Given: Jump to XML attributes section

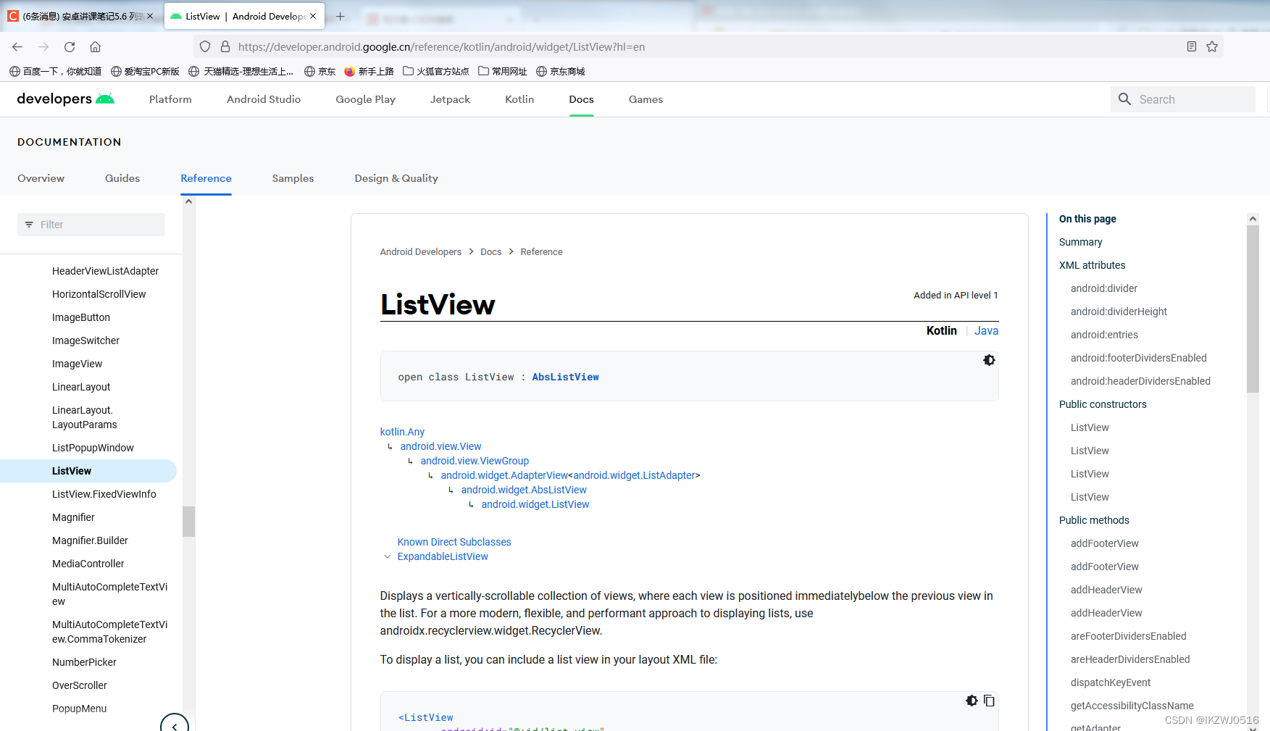Looking at the screenshot, I should point(1092,265).
